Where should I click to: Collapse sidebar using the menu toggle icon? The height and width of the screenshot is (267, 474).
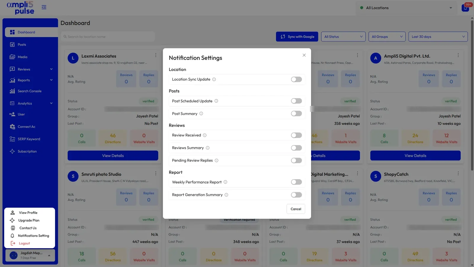(x=44, y=7)
